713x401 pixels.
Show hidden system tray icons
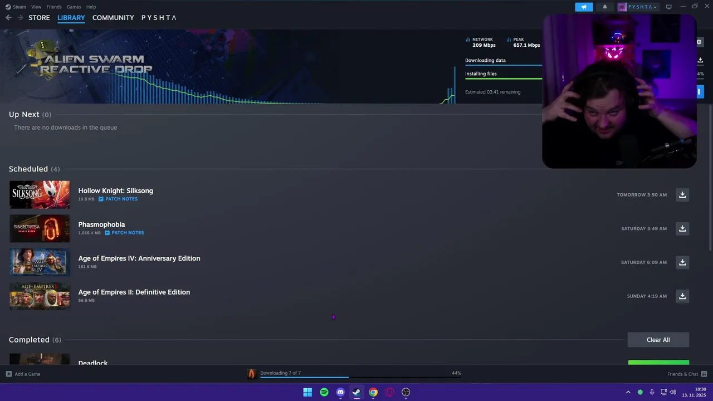[628, 392]
